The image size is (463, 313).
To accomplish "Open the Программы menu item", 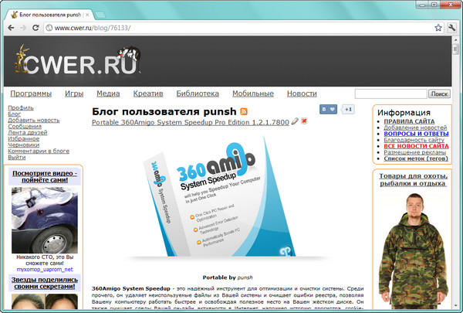I will coord(31,94).
